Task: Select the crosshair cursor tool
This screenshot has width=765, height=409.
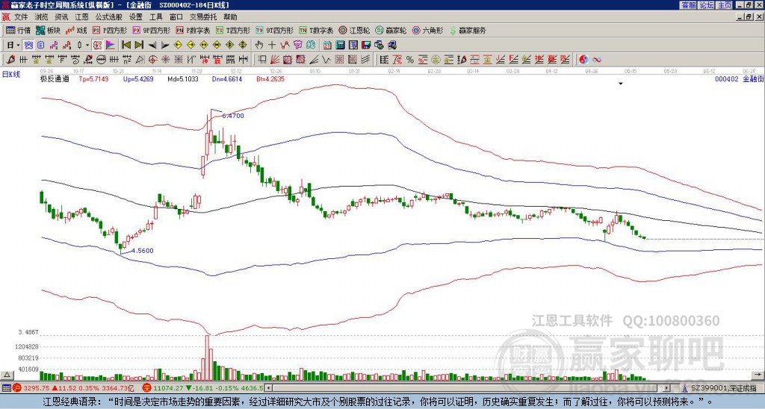Action: pyautogui.click(x=272, y=46)
